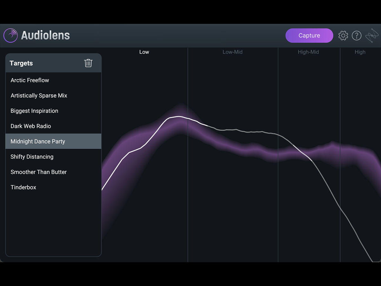Click the iZotope logo icon
This screenshot has height=286, width=381.
(372, 36)
